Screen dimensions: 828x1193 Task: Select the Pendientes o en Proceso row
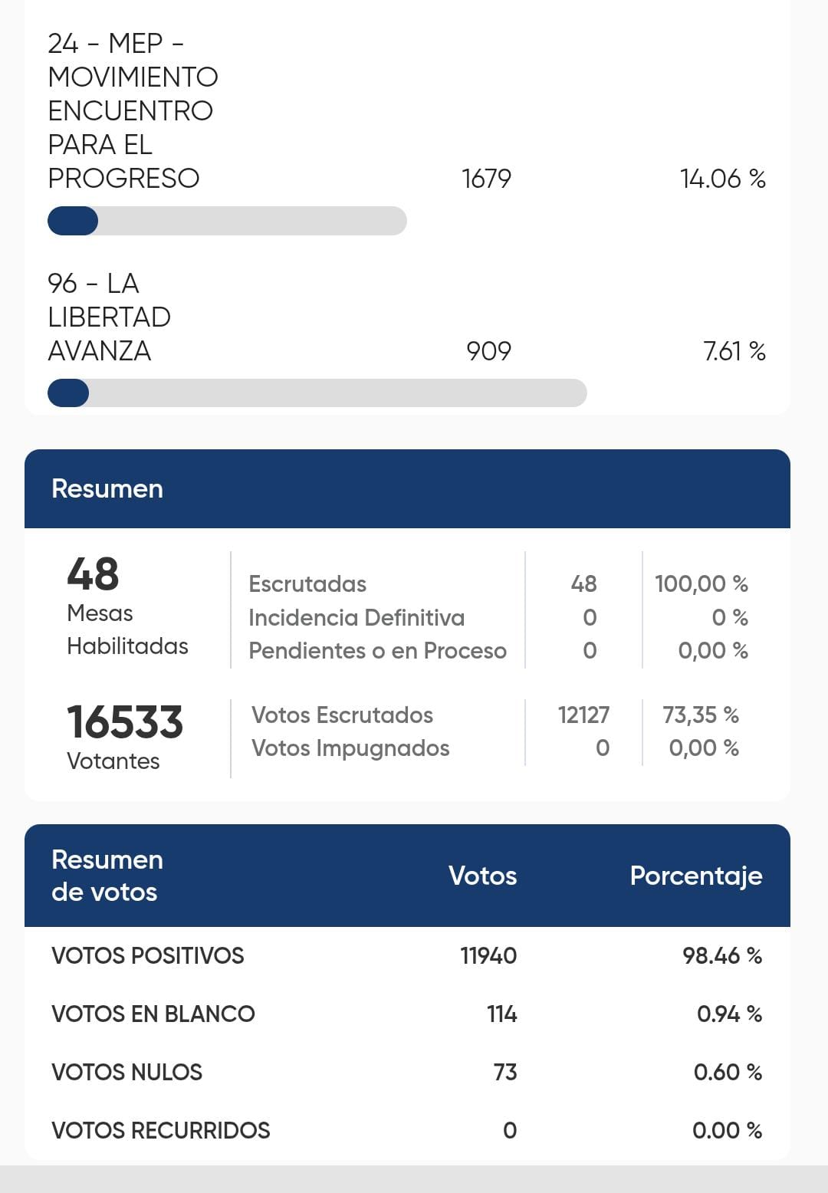click(x=498, y=651)
